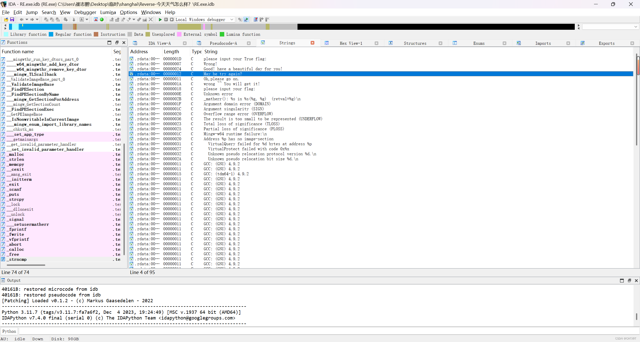Image resolution: width=640 pixels, height=342 pixels.
Task: Sort by the String column header
Action: click(x=417, y=51)
